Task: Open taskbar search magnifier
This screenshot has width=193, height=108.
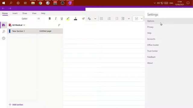Action: (11, 3)
